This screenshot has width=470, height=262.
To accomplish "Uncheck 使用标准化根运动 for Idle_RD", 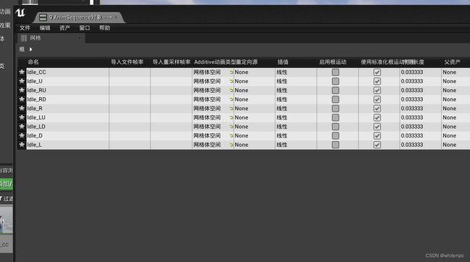I will pyautogui.click(x=377, y=99).
